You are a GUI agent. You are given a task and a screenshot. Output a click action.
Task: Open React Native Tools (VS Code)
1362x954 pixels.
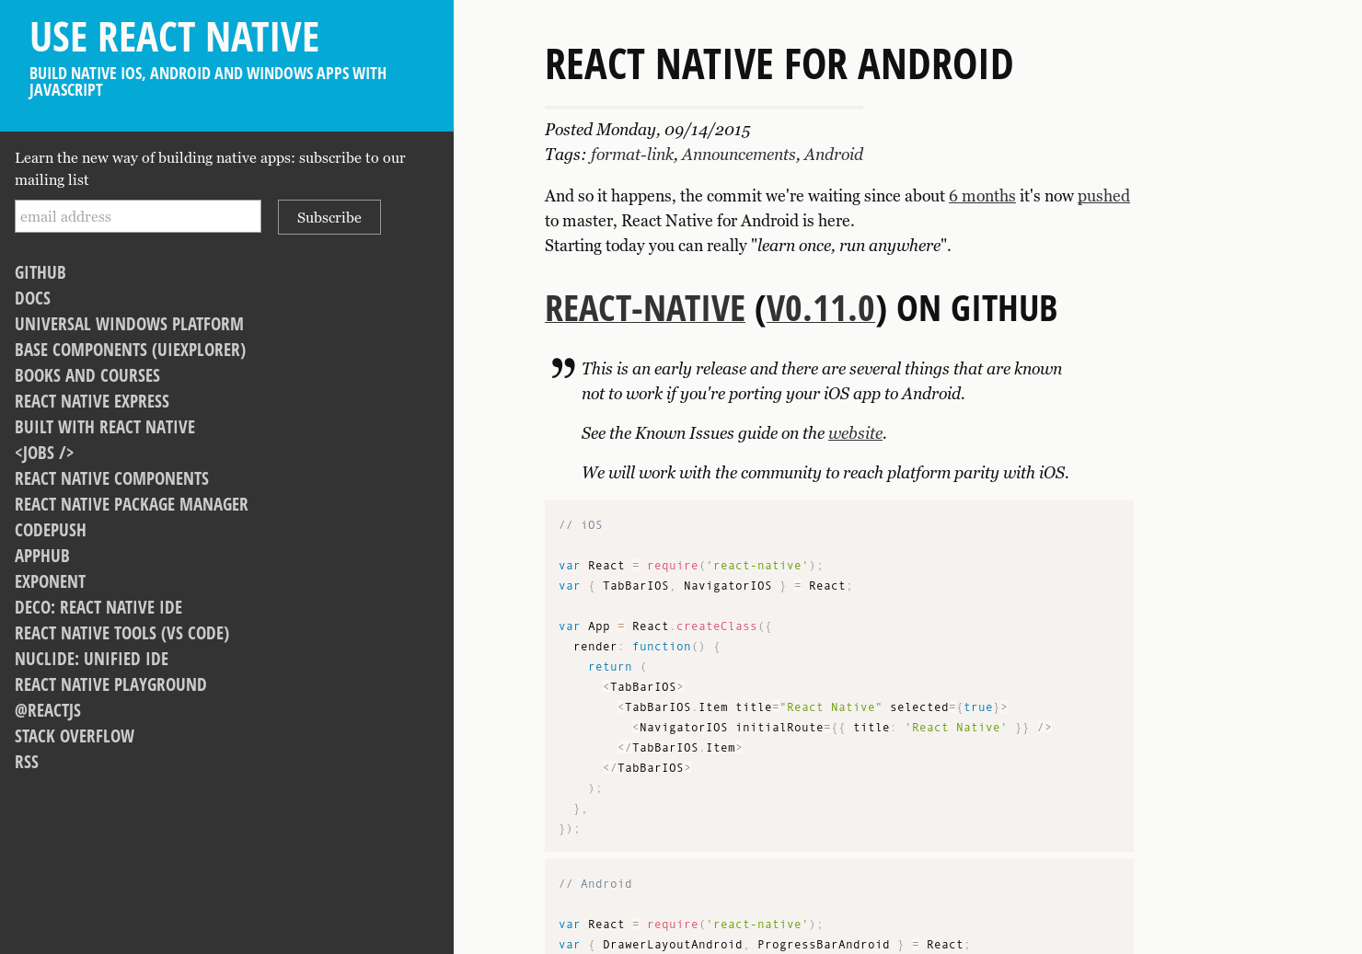[122, 633]
